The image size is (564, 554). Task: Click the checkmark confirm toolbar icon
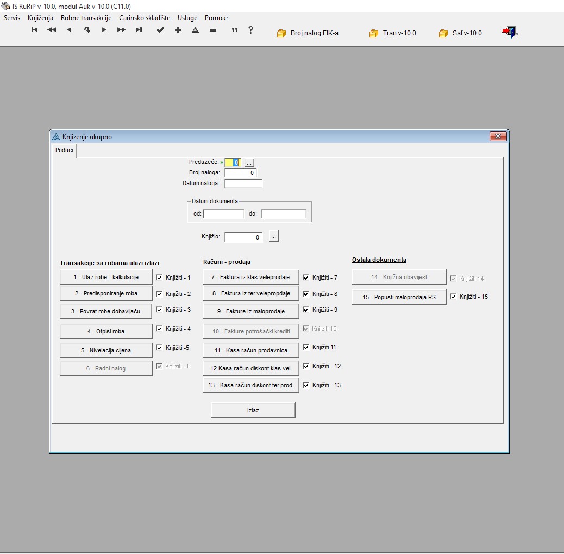160,30
